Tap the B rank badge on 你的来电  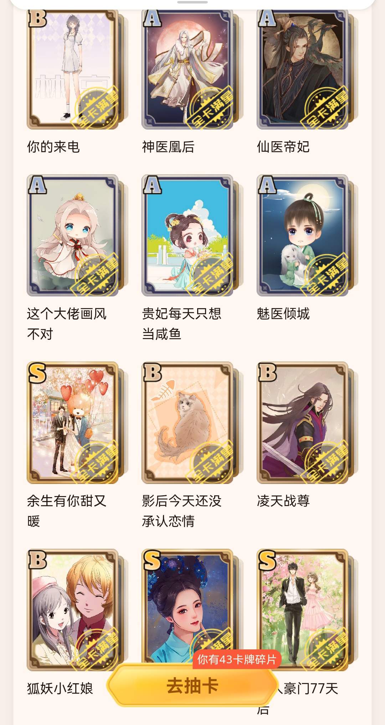pos(37,19)
